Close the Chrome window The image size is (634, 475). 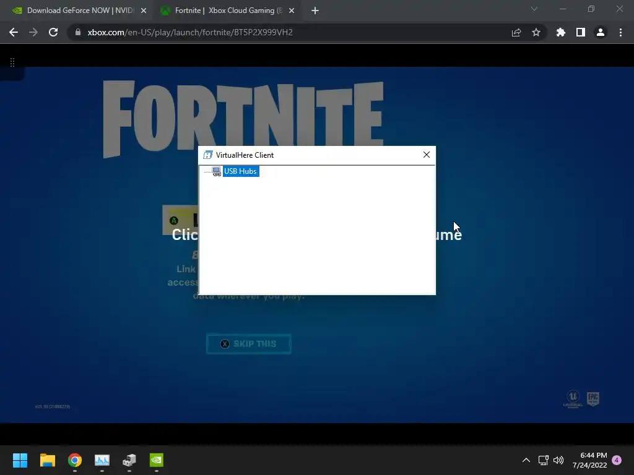click(619, 9)
